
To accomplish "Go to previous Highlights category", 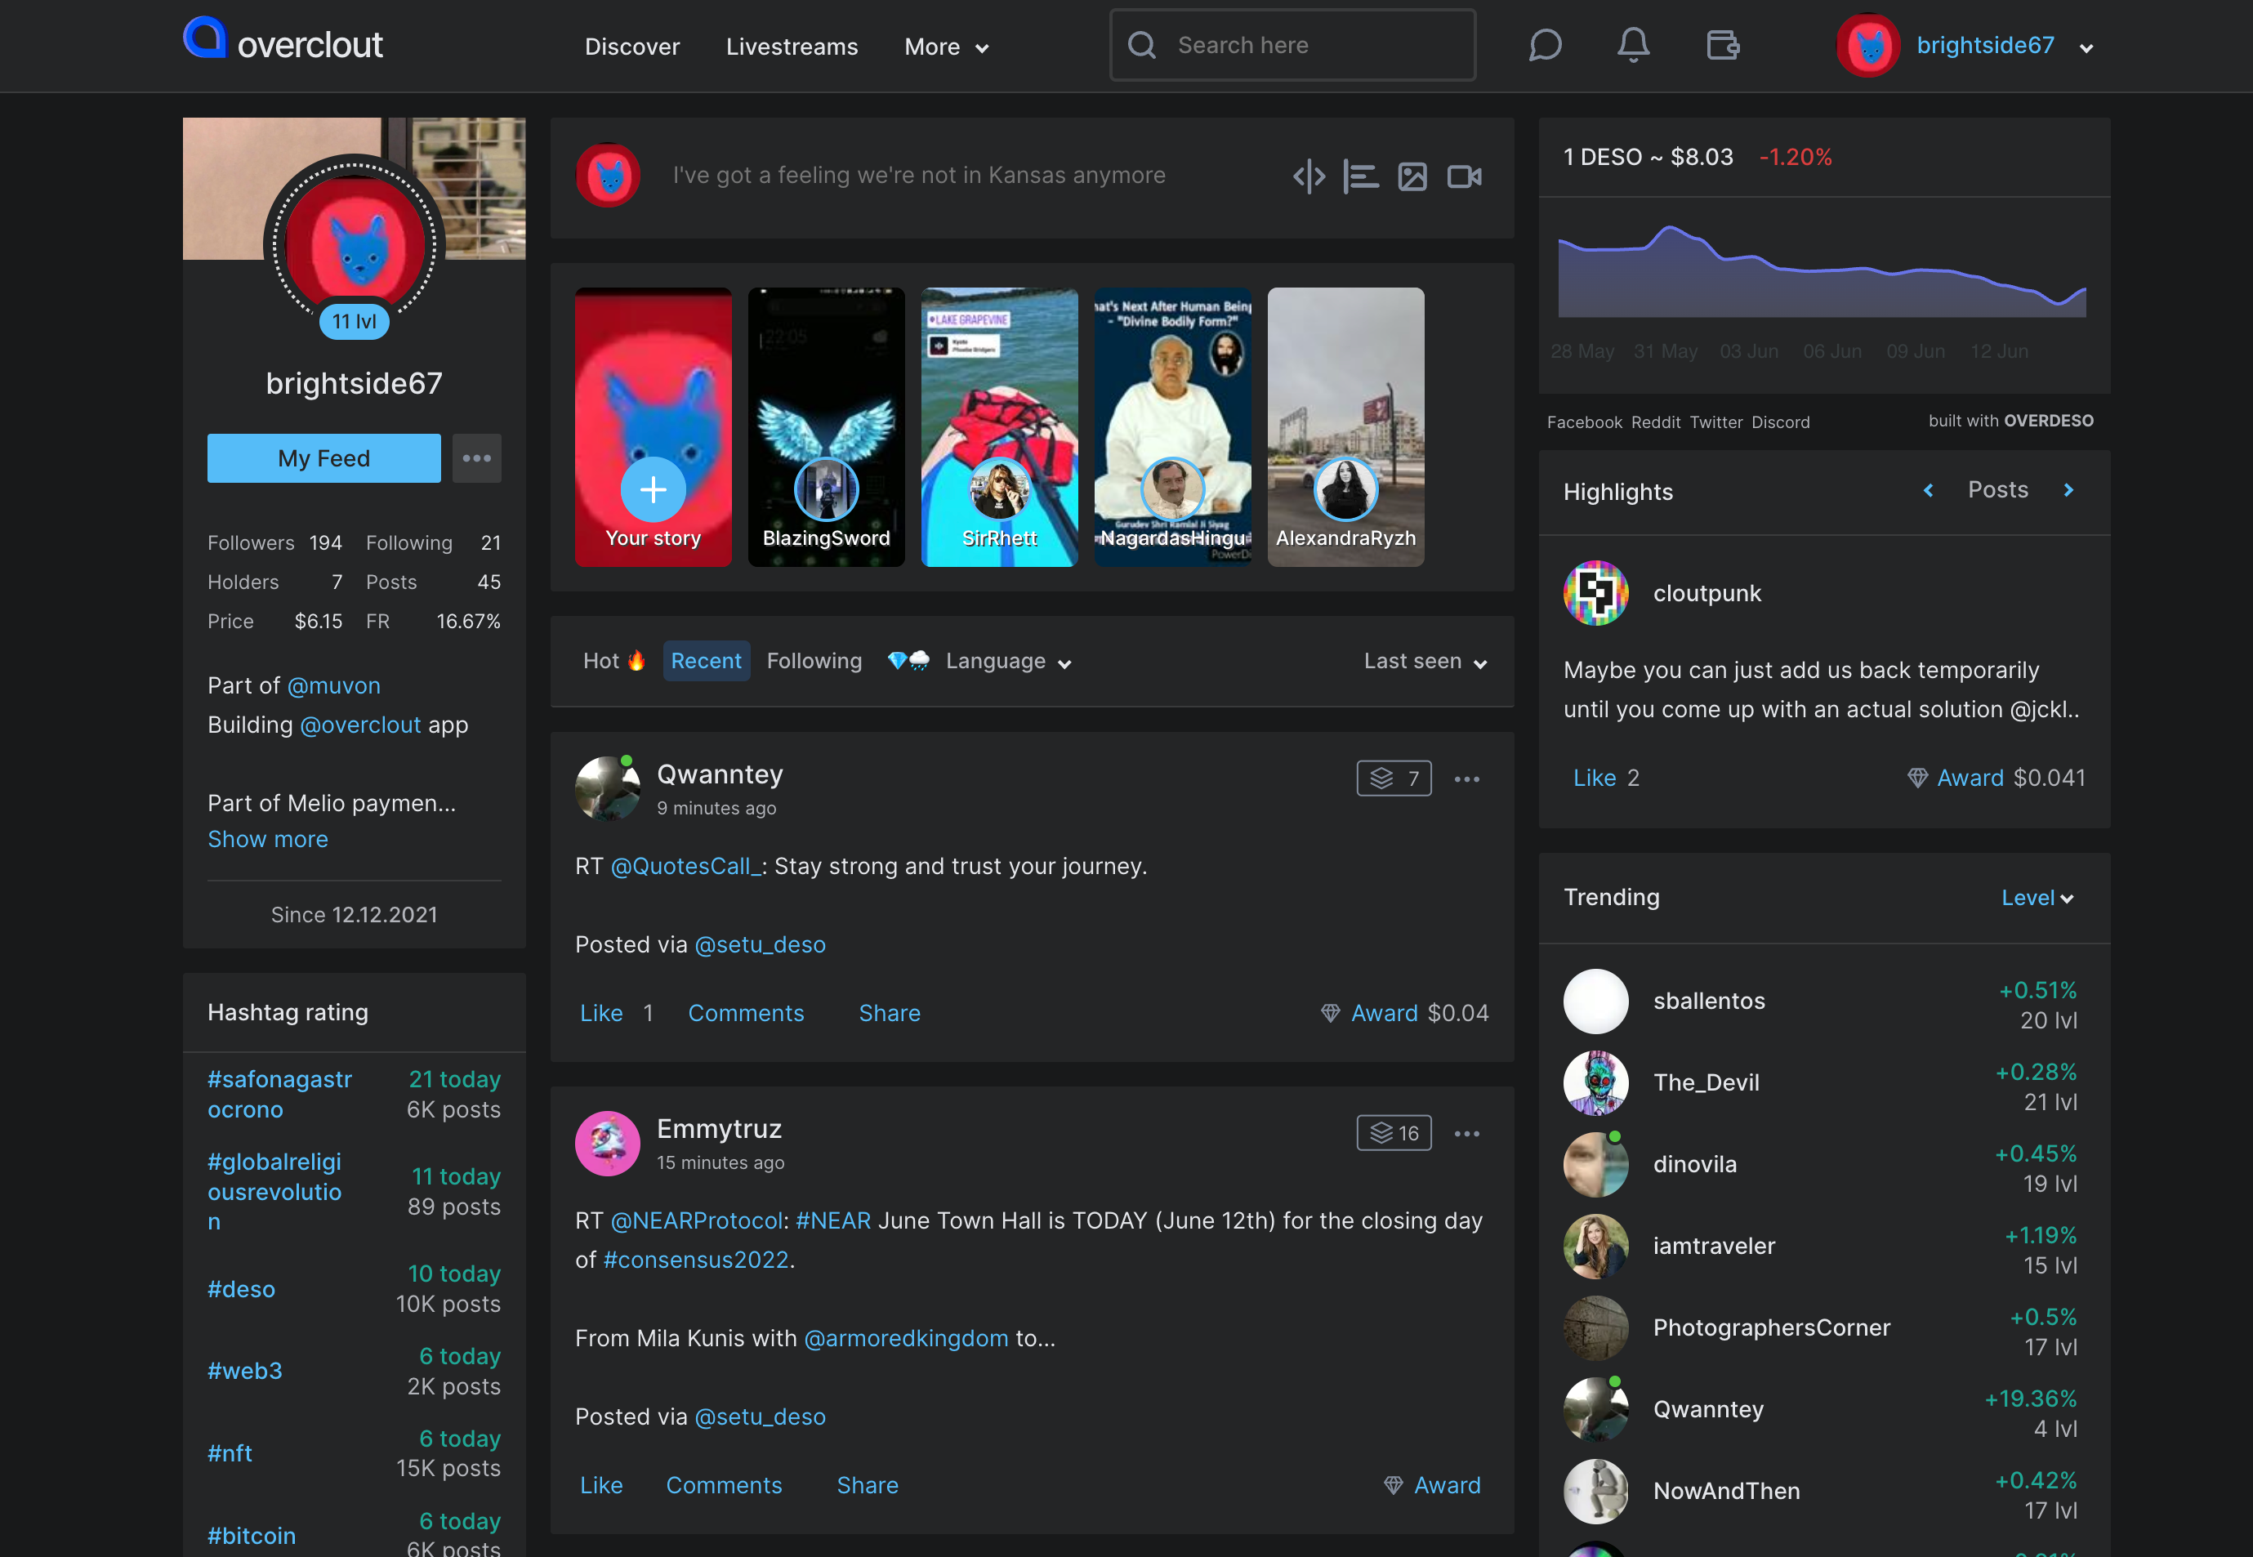I will point(1928,491).
